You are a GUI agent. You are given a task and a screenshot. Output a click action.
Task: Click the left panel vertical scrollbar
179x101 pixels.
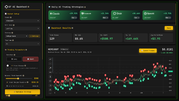(x=43, y=31)
